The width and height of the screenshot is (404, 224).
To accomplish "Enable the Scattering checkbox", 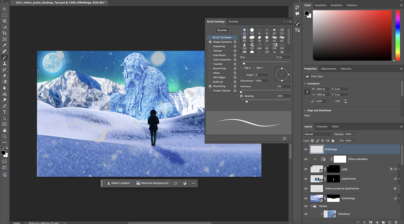I will click(x=210, y=46).
